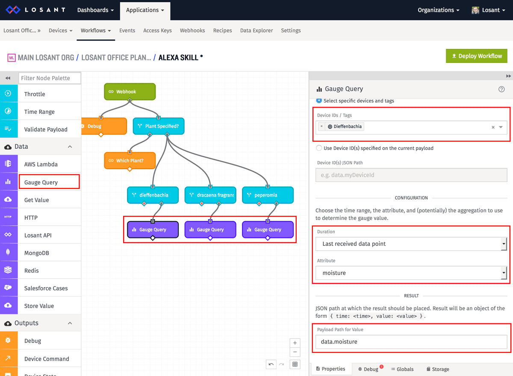Select the AWS Lambda node icon
513x376 pixels.
8,164
